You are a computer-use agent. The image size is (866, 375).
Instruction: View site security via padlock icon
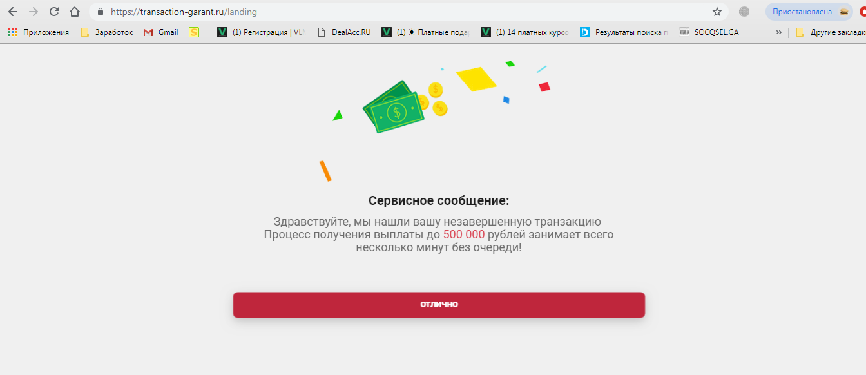click(x=100, y=12)
